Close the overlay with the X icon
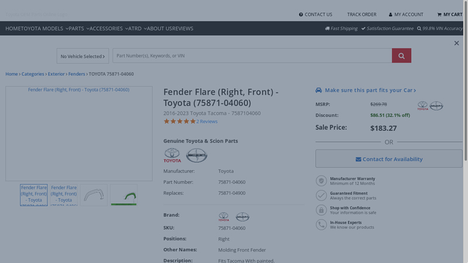The height and width of the screenshot is (263, 468). [456, 43]
